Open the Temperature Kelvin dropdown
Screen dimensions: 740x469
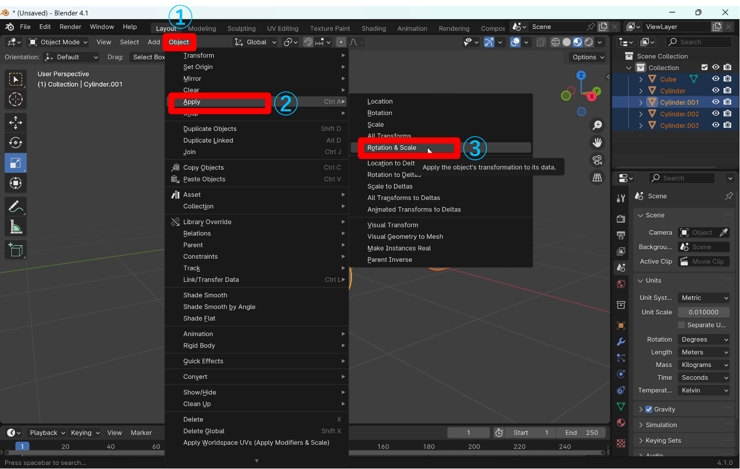704,391
